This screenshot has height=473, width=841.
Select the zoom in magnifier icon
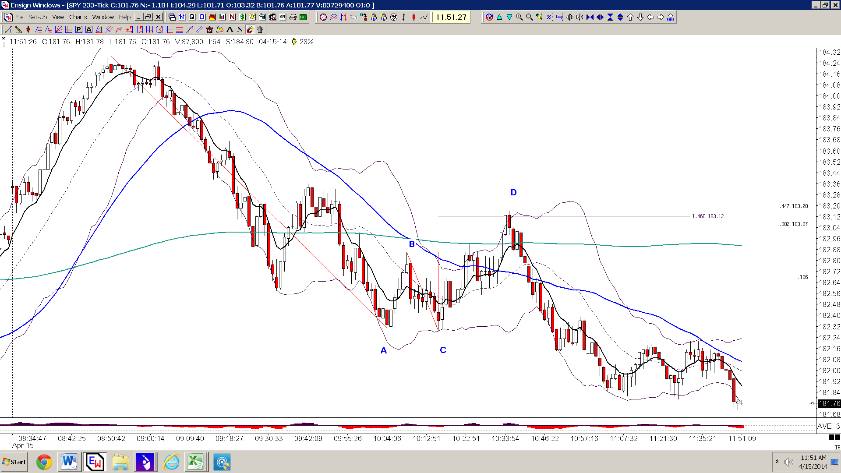click(x=519, y=17)
